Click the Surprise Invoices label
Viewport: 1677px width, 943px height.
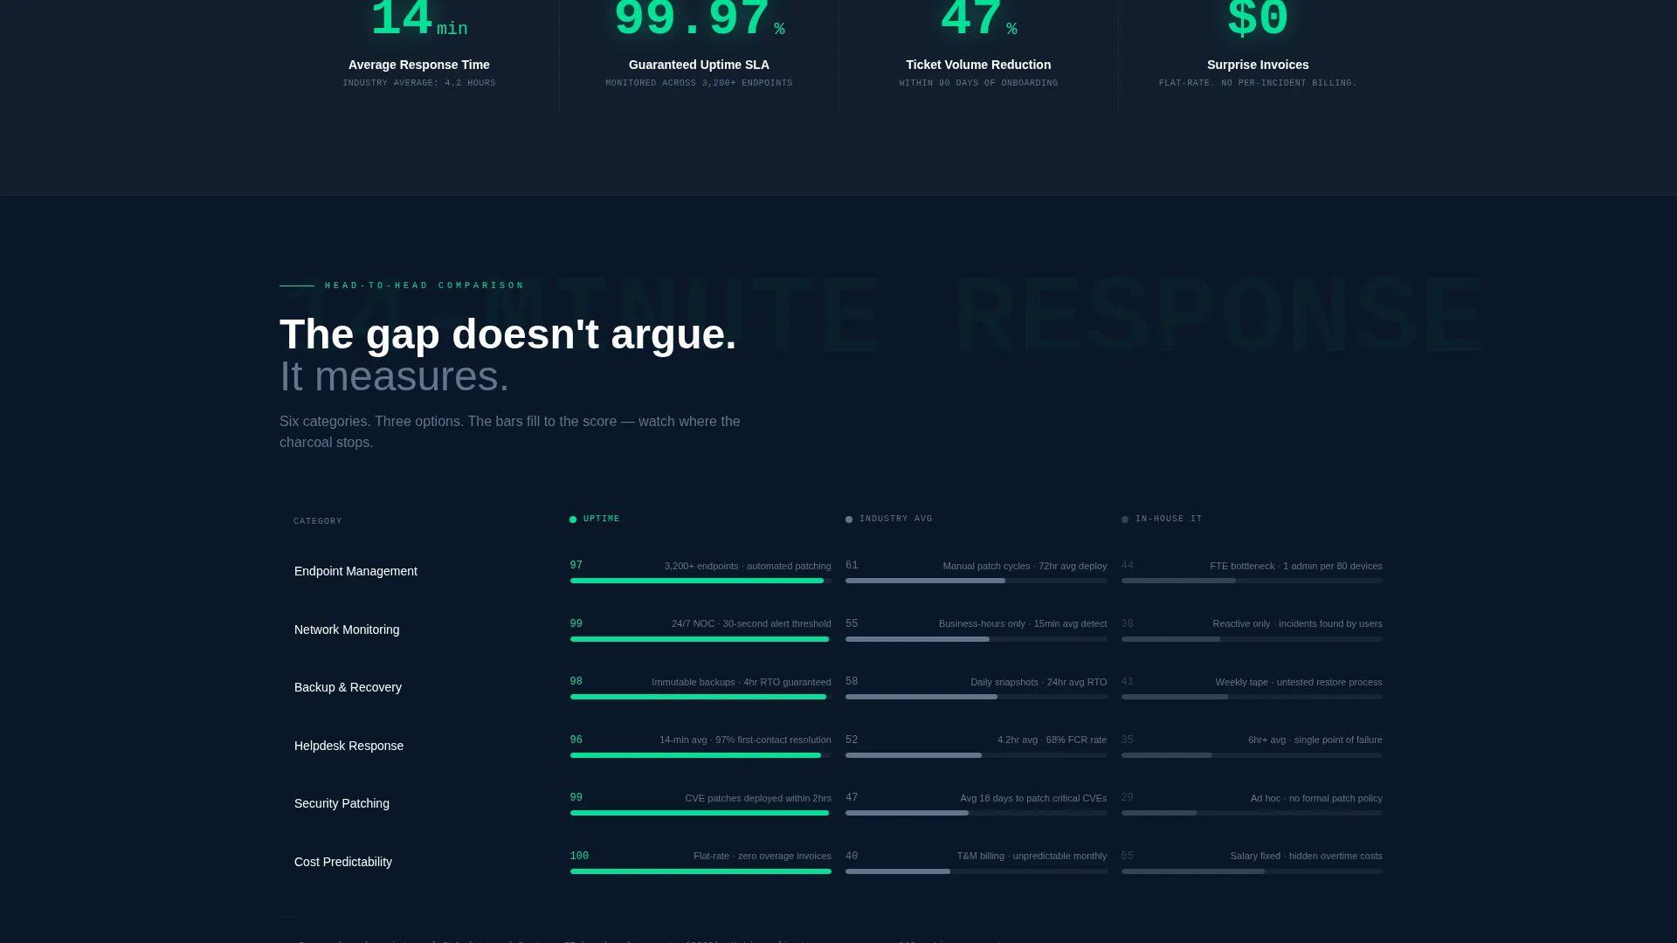[x=1258, y=65]
